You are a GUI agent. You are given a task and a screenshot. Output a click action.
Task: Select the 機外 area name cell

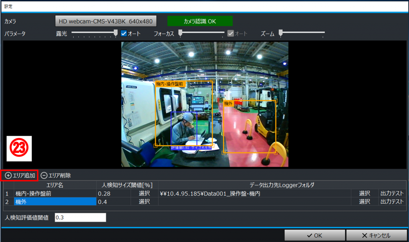pos(55,202)
